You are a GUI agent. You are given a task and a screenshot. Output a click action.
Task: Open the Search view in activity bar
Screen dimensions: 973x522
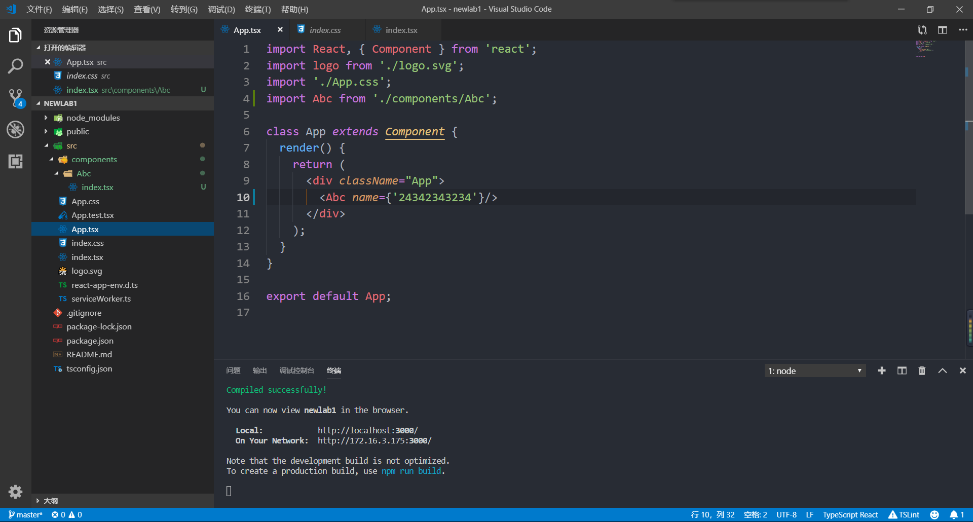click(15, 66)
